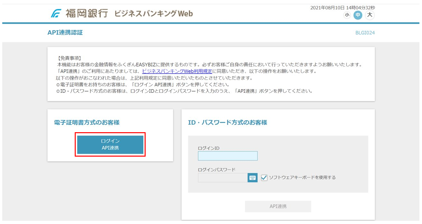Toggle the software keyboard checkbox
The width and height of the screenshot is (422, 224).
click(x=264, y=177)
